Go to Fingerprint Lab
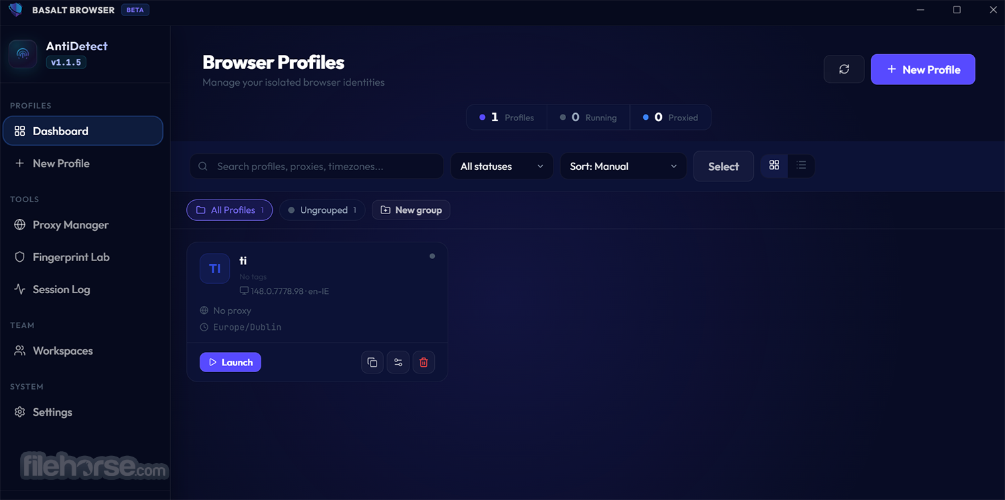The height and width of the screenshot is (500, 1005). (83, 257)
